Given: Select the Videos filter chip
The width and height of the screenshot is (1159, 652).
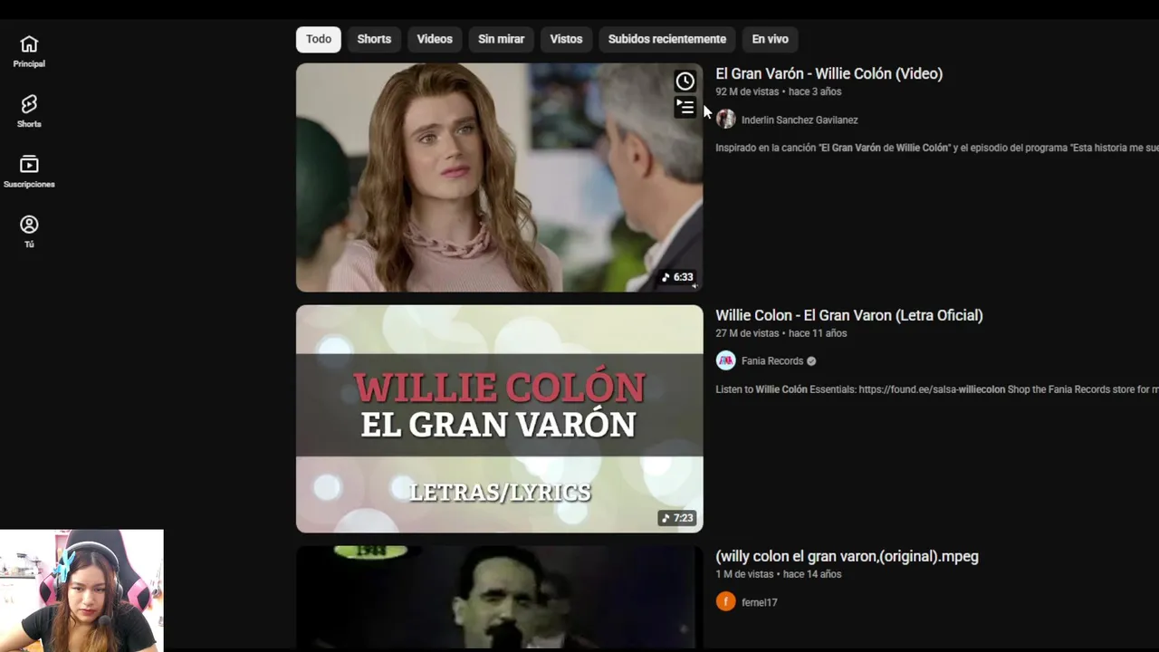Looking at the screenshot, I should [435, 39].
